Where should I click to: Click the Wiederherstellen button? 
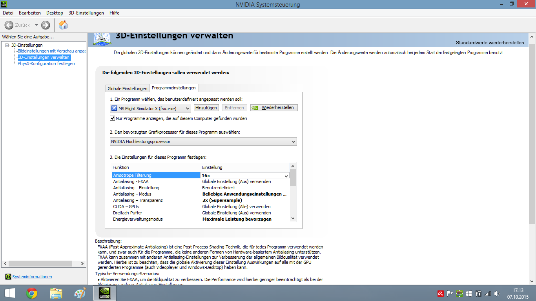(x=274, y=108)
